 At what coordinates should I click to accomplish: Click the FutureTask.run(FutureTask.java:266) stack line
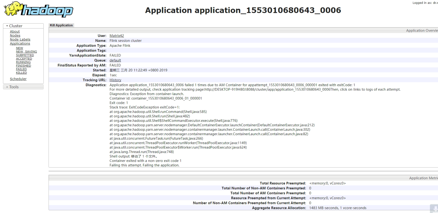[156, 138]
